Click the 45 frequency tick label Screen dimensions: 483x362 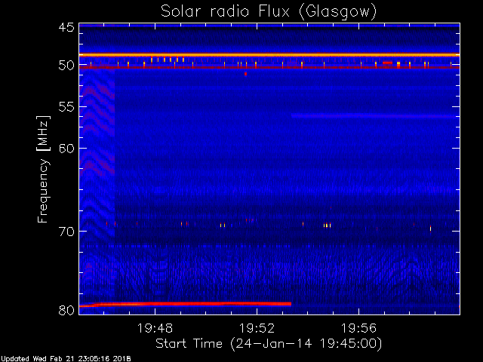tap(66, 27)
